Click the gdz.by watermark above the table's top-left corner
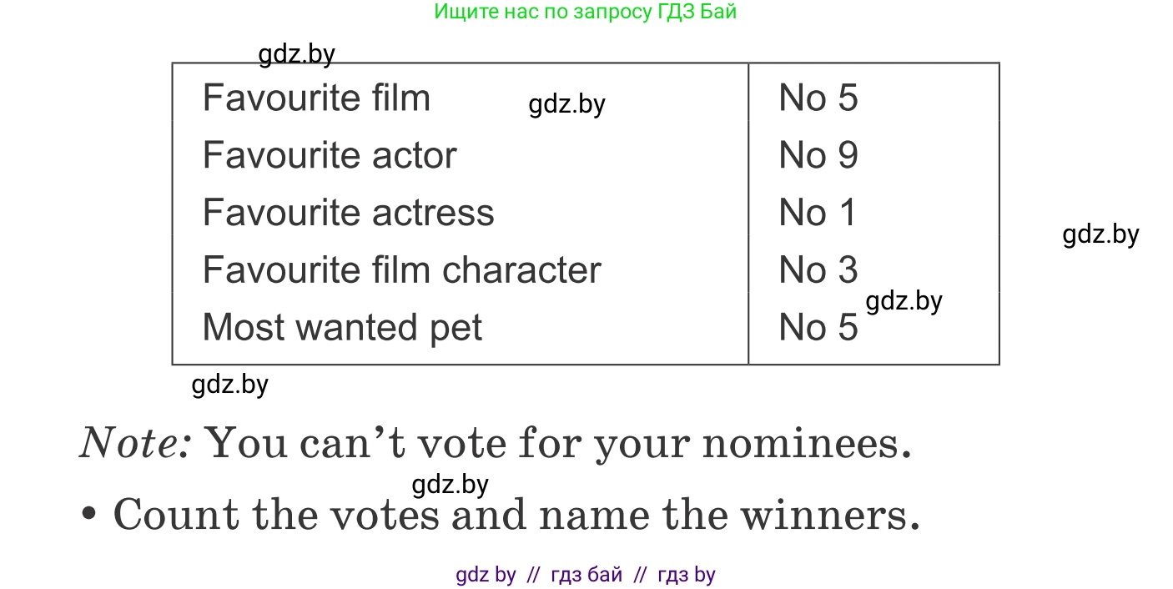Screen dimensions: 1173x589 296,55
